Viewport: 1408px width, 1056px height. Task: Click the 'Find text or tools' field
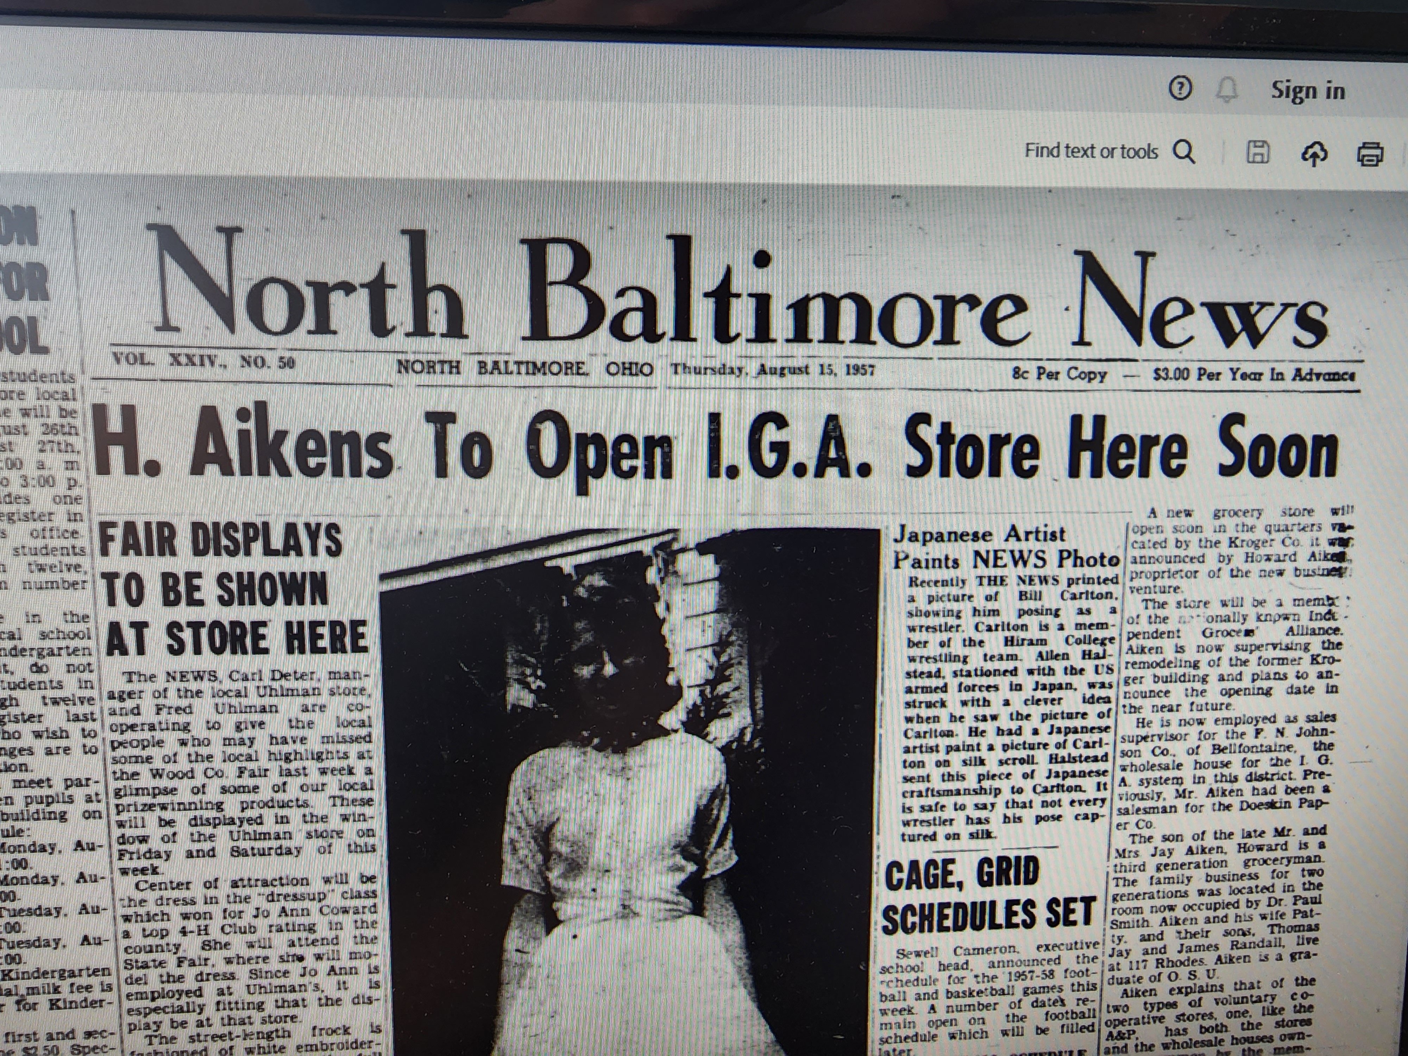point(1090,151)
